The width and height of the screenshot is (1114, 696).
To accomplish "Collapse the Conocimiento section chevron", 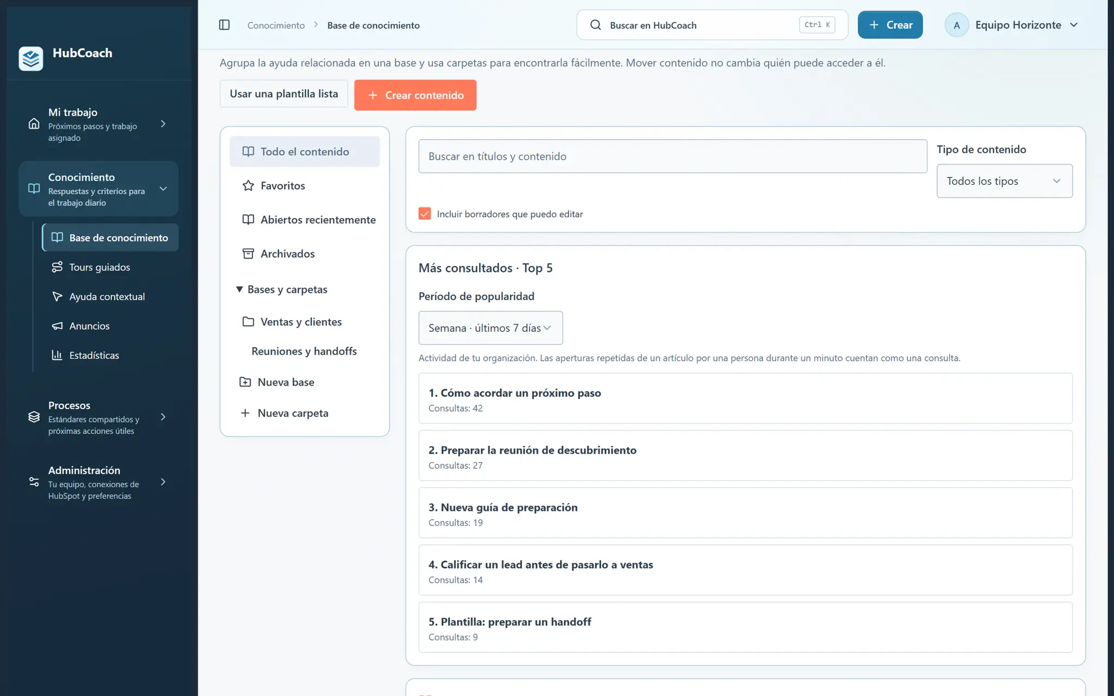I will (163, 189).
